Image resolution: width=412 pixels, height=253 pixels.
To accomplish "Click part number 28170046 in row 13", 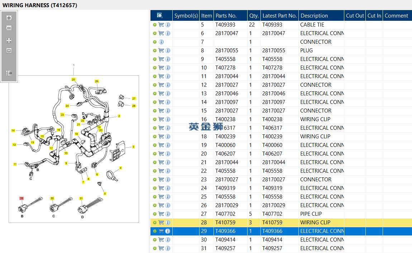I will (x=227, y=94).
